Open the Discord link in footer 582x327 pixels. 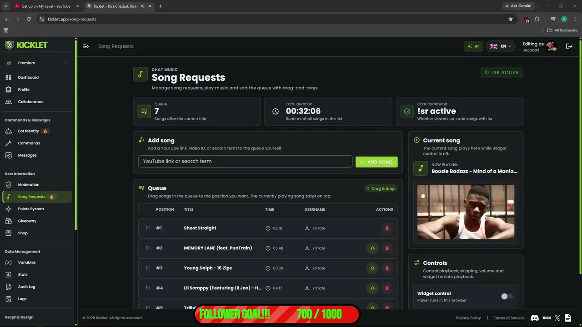coord(535,318)
